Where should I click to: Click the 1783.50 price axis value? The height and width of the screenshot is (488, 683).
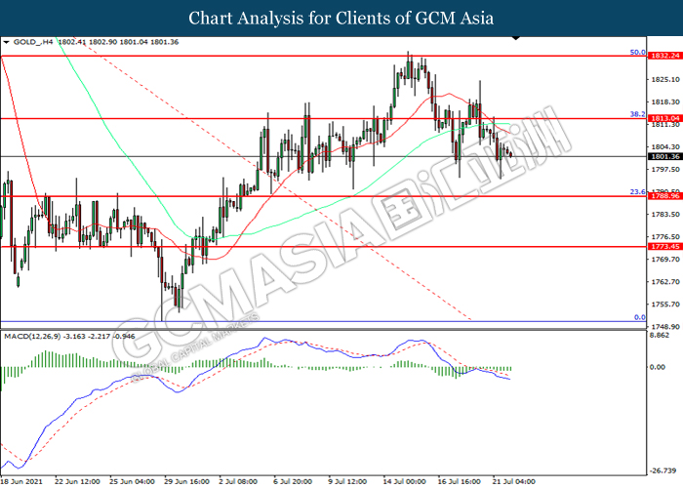(665, 215)
